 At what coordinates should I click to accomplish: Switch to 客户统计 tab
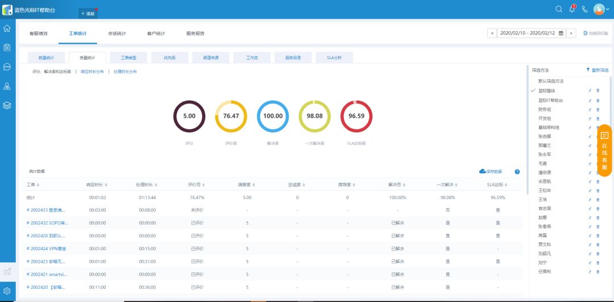(x=156, y=34)
